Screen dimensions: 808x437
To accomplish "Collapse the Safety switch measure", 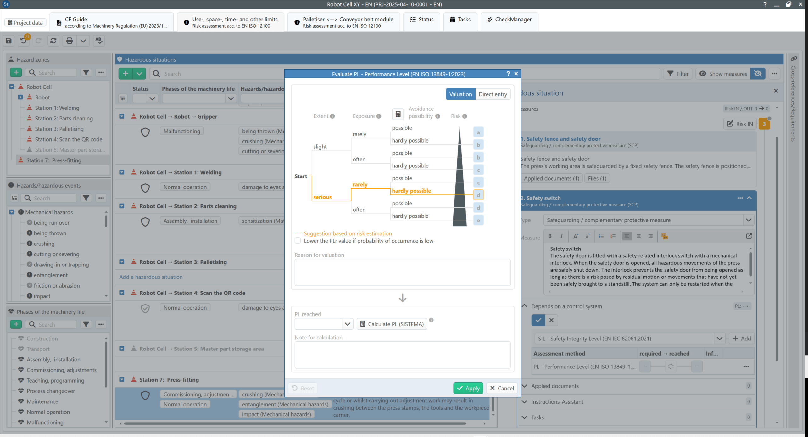I will 749,198.
